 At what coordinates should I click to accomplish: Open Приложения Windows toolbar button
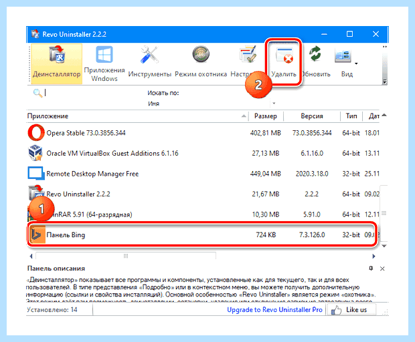click(x=104, y=63)
